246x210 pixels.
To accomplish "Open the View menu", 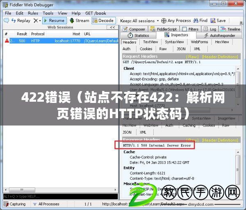I will click(62, 13).
